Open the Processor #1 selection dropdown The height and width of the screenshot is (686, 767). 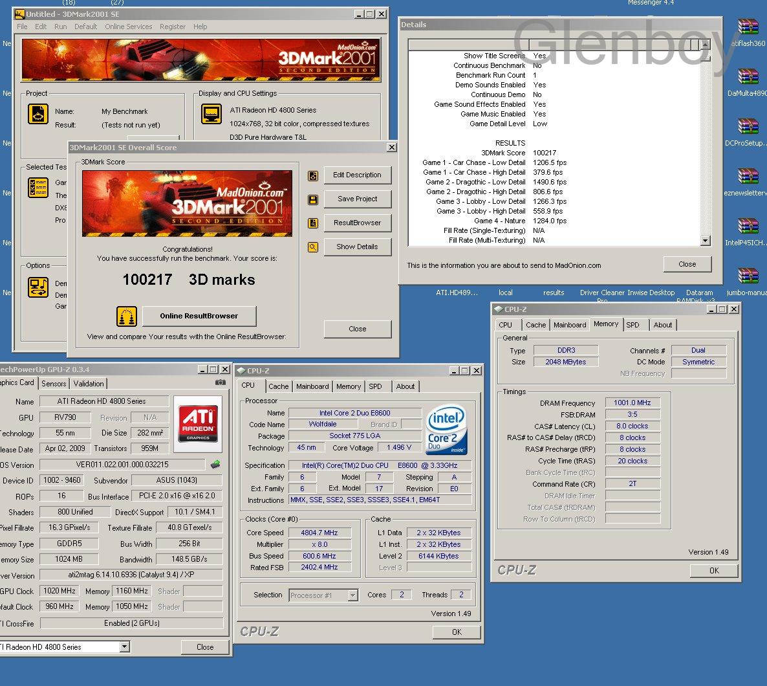353,595
